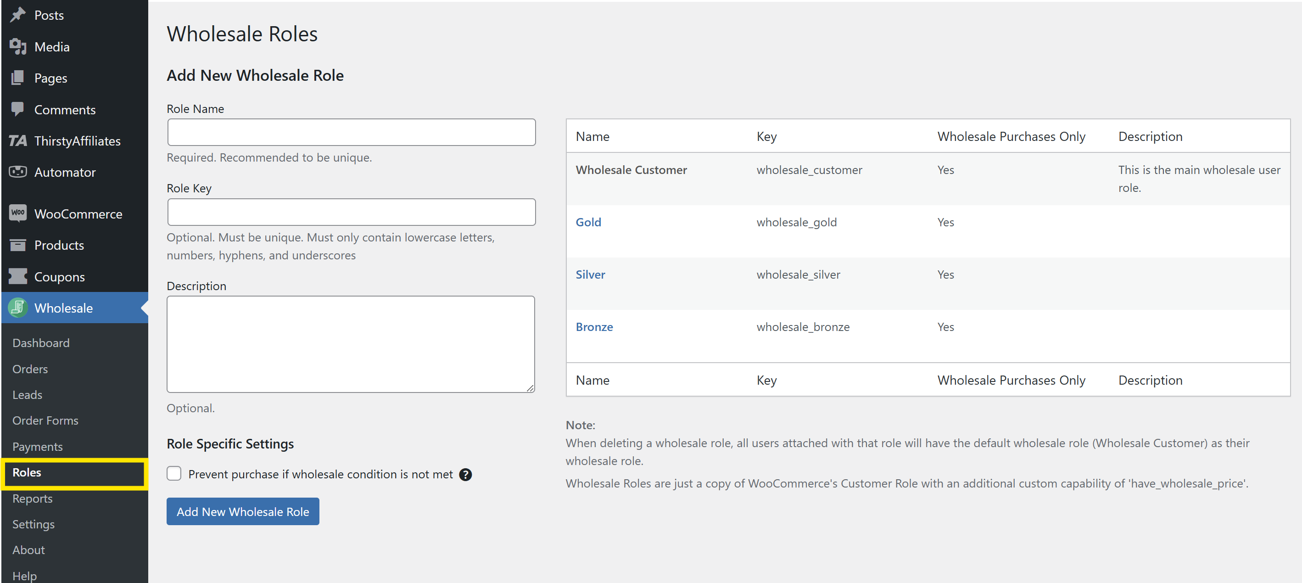
Task: Click into the Role Key field
Action: coord(351,212)
